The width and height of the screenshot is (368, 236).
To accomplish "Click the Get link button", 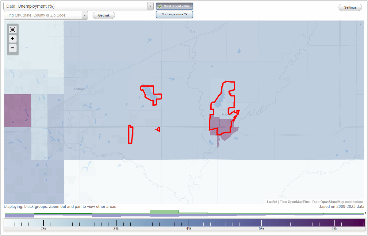I will coord(104,15).
